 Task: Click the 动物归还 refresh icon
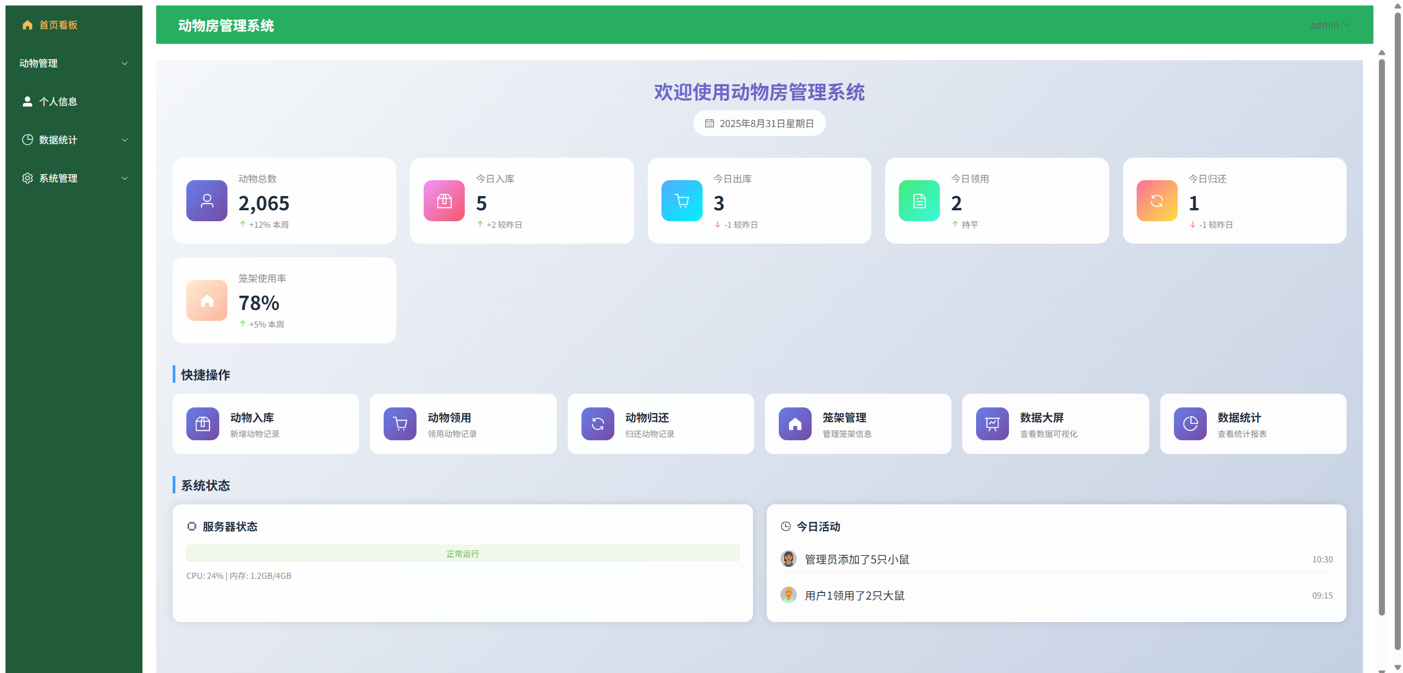[x=597, y=423]
